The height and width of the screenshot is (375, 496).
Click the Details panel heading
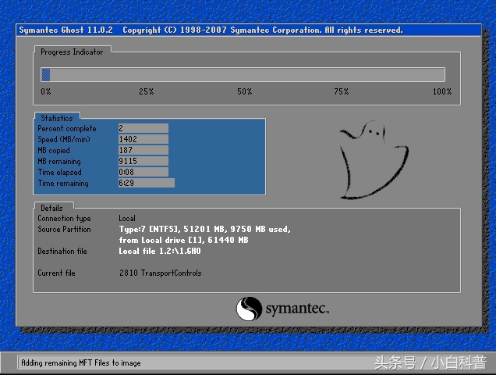[x=51, y=208]
